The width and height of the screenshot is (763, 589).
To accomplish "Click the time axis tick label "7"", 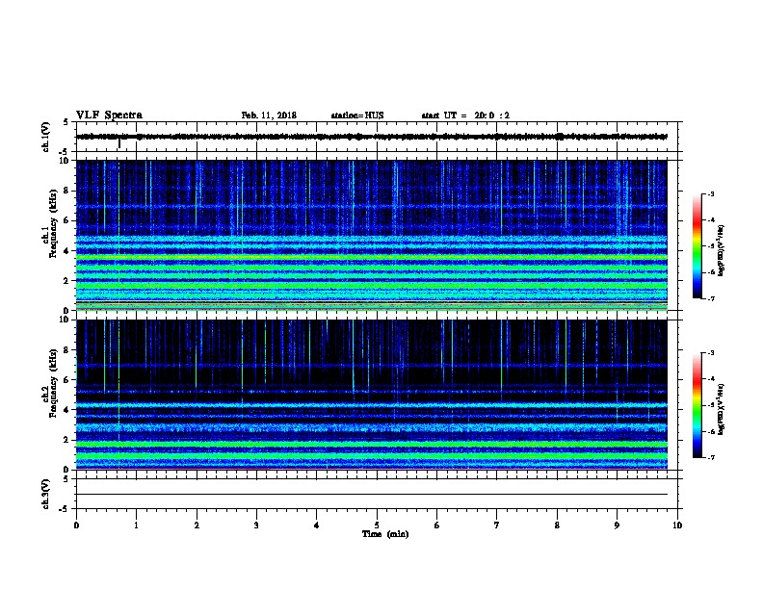I will (497, 525).
